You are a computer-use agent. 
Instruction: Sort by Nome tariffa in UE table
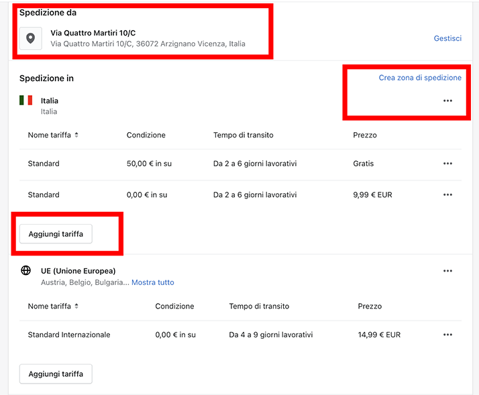click(53, 306)
